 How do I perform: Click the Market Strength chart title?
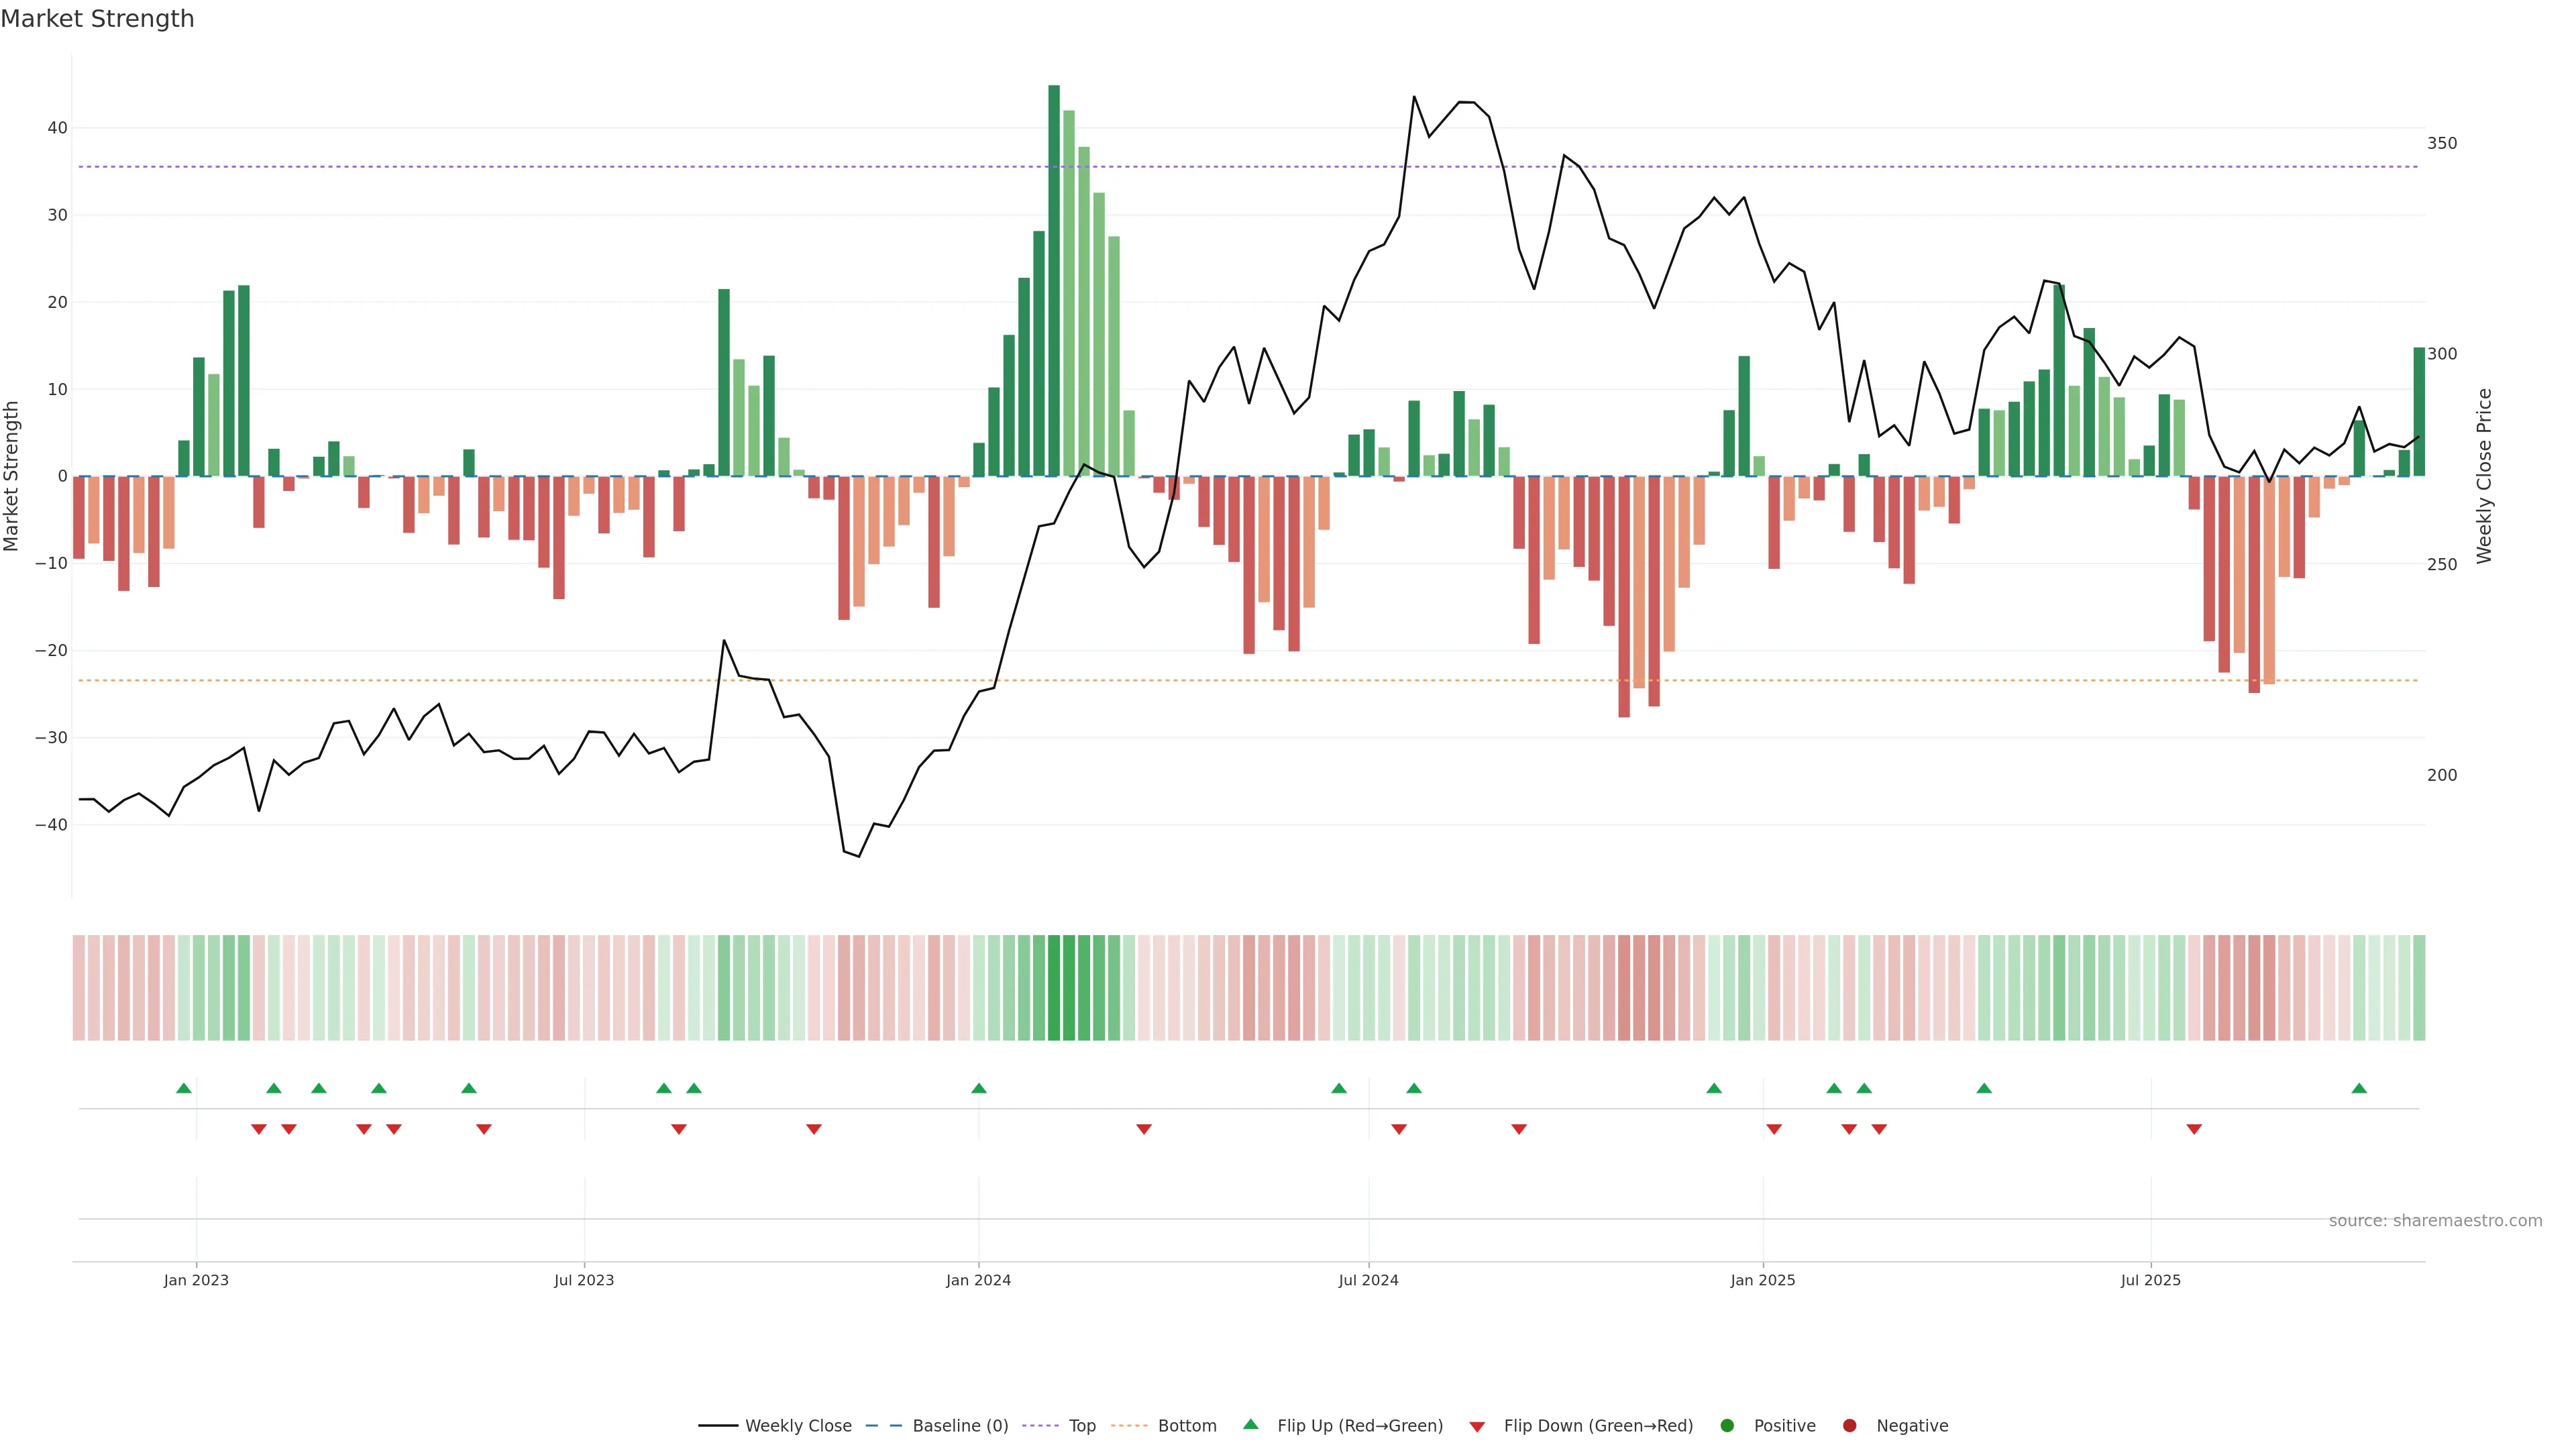coord(97,19)
